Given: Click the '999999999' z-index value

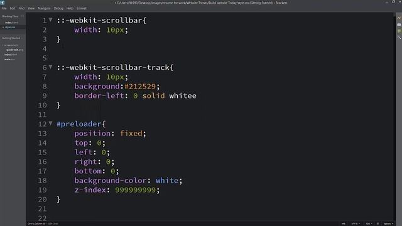Looking at the screenshot, I should (x=136, y=190).
